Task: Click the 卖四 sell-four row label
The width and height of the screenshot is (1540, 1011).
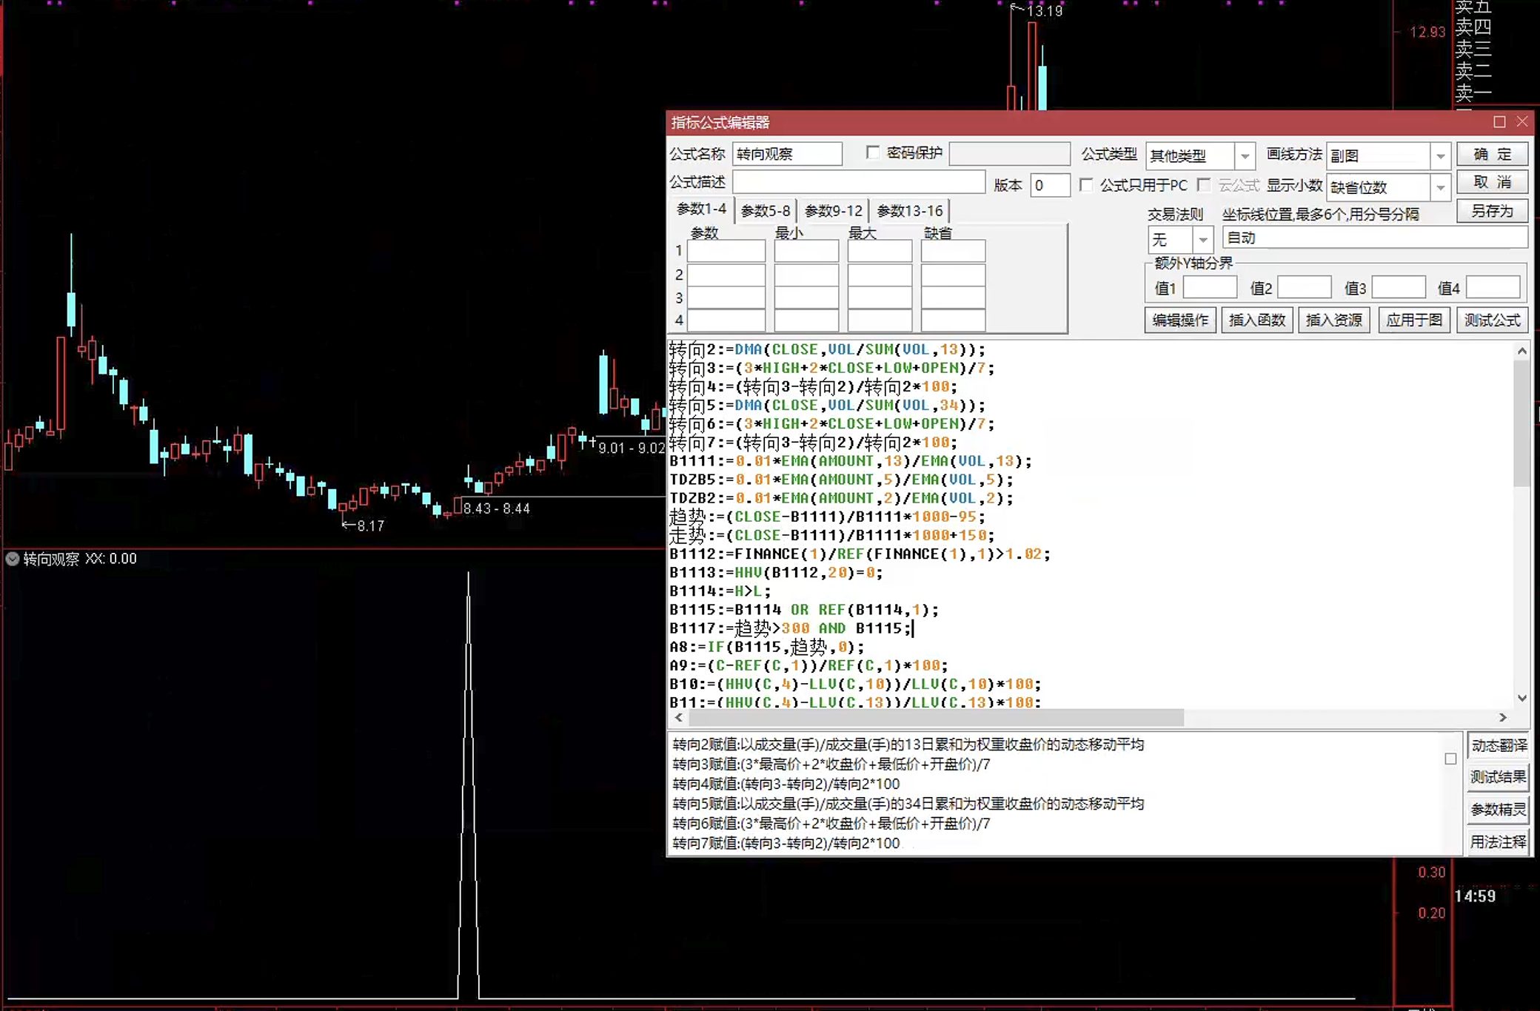Action: pos(1473,27)
